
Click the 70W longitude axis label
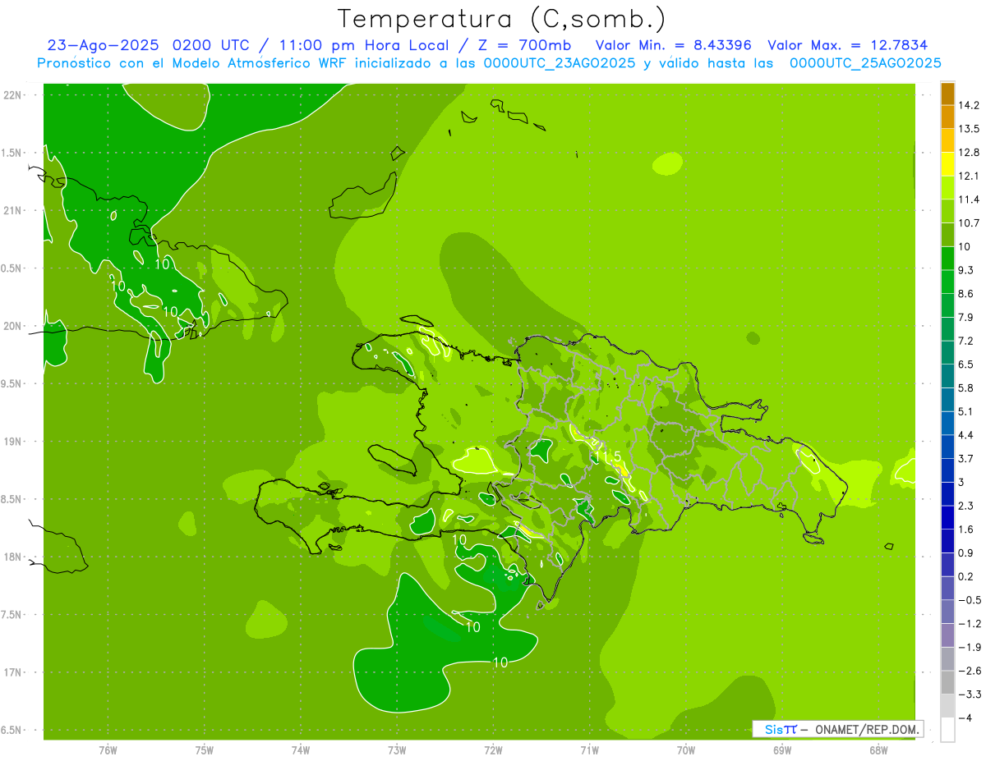pyautogui.click(x=686, y=750)
